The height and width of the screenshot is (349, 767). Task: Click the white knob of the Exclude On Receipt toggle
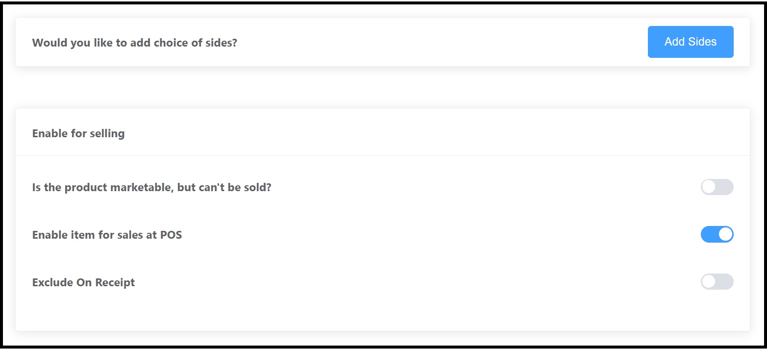(x=709, y=282)
